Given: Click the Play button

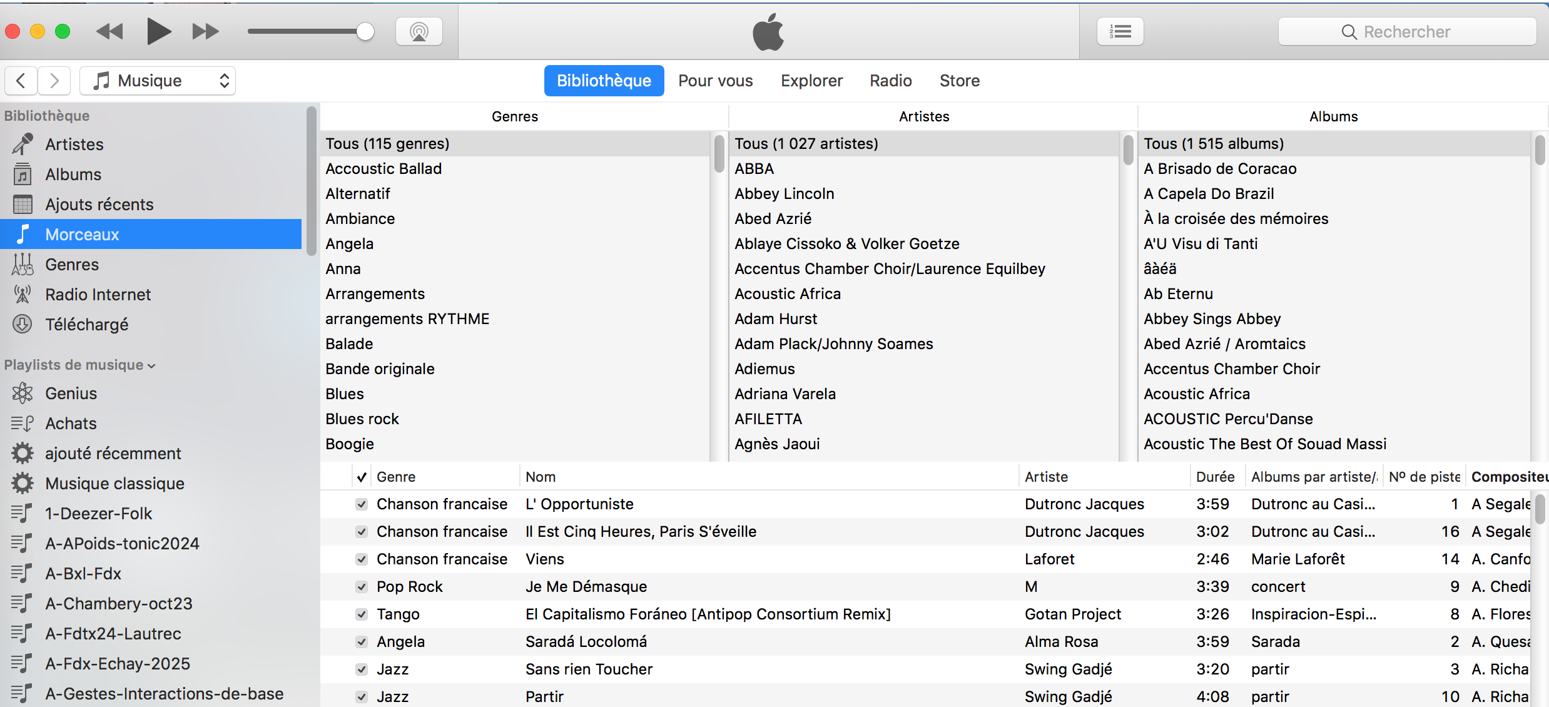Looking at the screenshot, I should (x=158, y=31).
